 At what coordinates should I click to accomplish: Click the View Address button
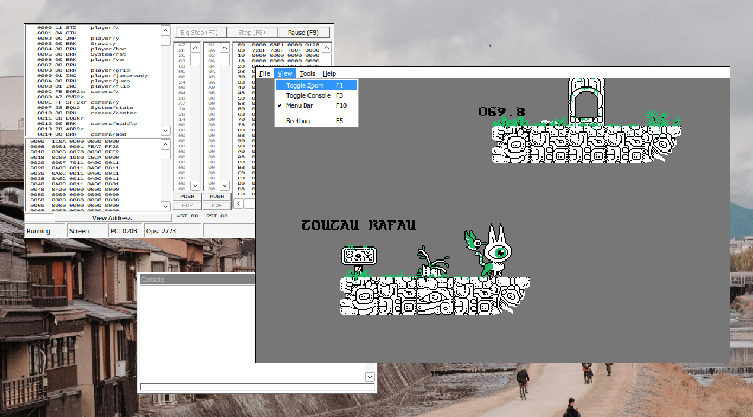click(112, 218)
